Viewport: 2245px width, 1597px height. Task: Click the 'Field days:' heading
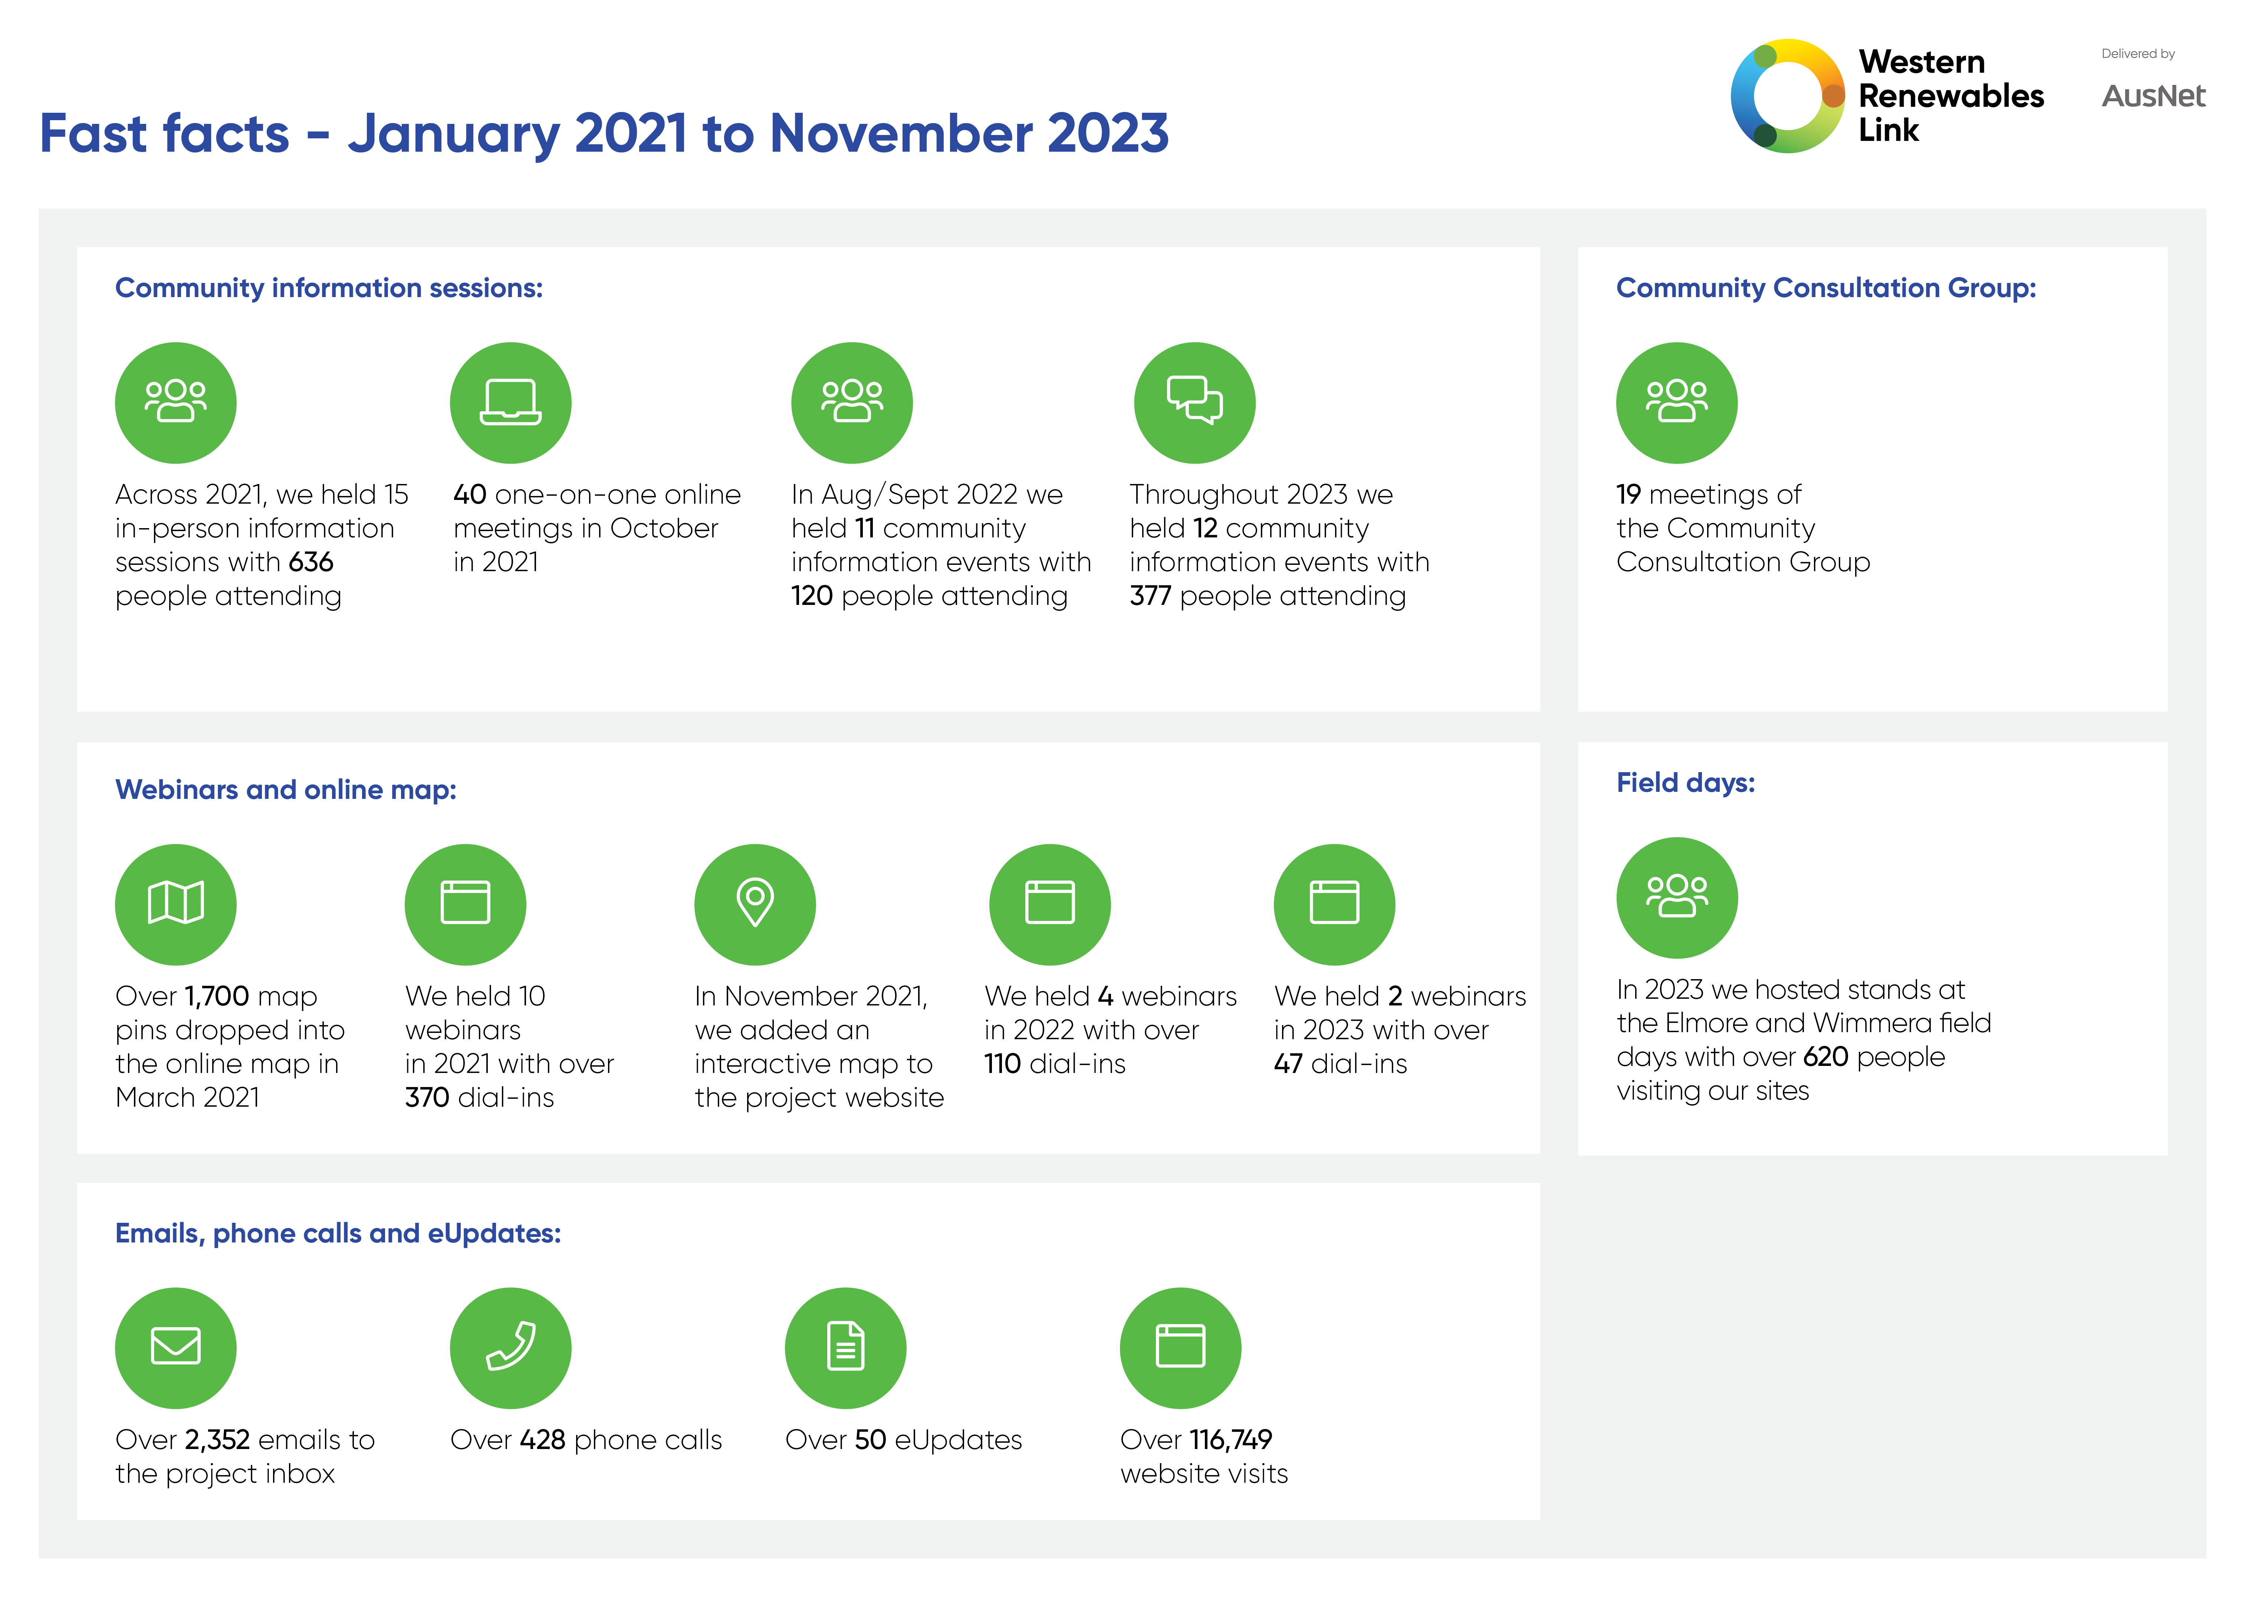pos(1686,783)
